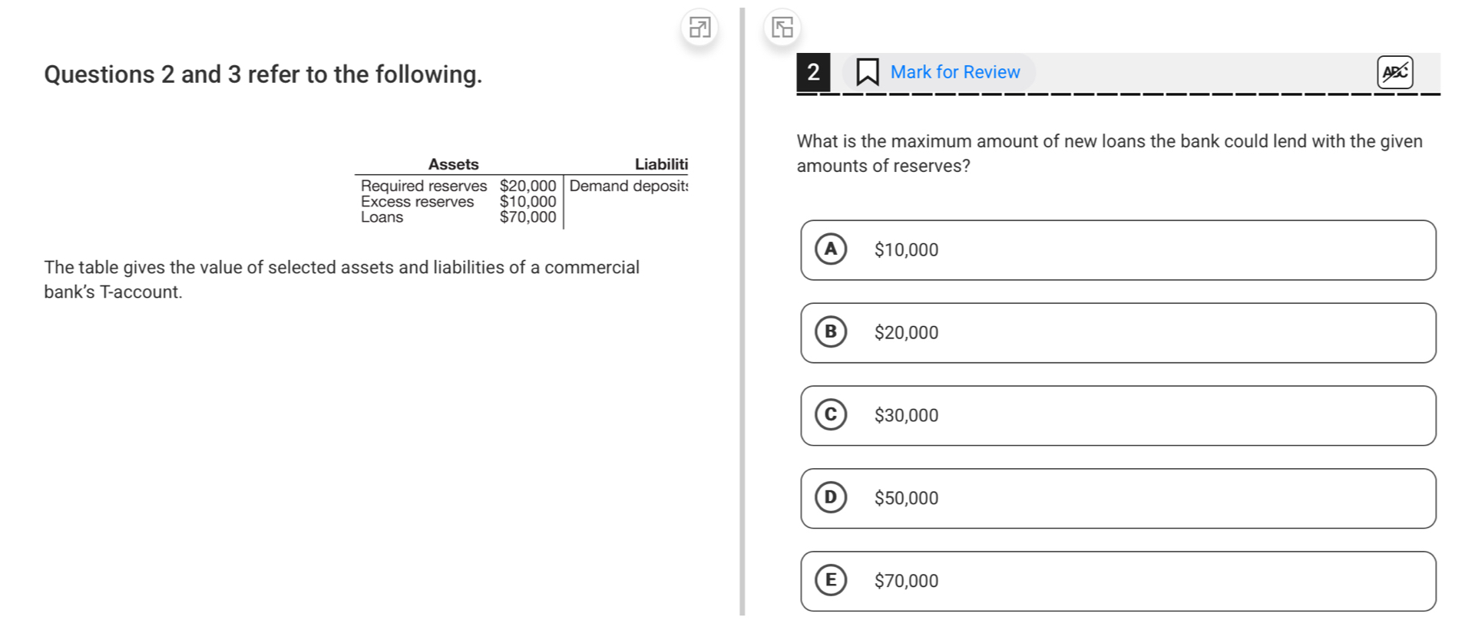Toggle the ABC answer strikethrough tool
Image resolution: width=1465 pixels, height=620 pixels.
point(1394,72)
